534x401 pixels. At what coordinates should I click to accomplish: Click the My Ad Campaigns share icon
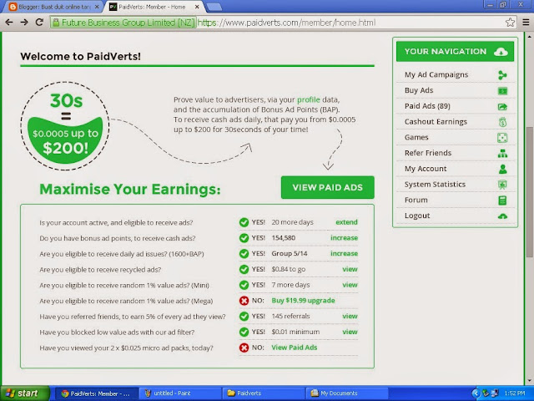pyautogui.click(x=502, y=75)
